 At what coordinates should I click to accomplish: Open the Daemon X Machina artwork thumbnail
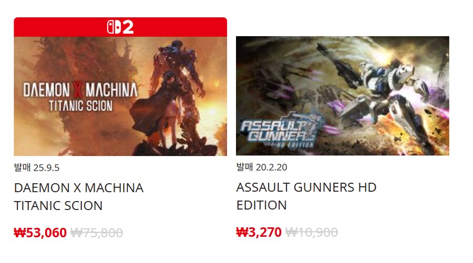pyautogui.click(x=120, y=96)
